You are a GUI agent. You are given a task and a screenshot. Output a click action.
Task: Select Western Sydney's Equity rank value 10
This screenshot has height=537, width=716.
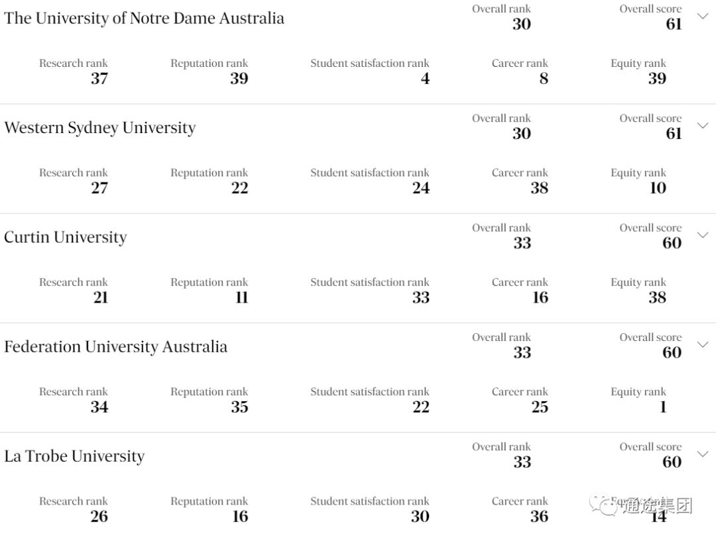(x=658, y=188)
